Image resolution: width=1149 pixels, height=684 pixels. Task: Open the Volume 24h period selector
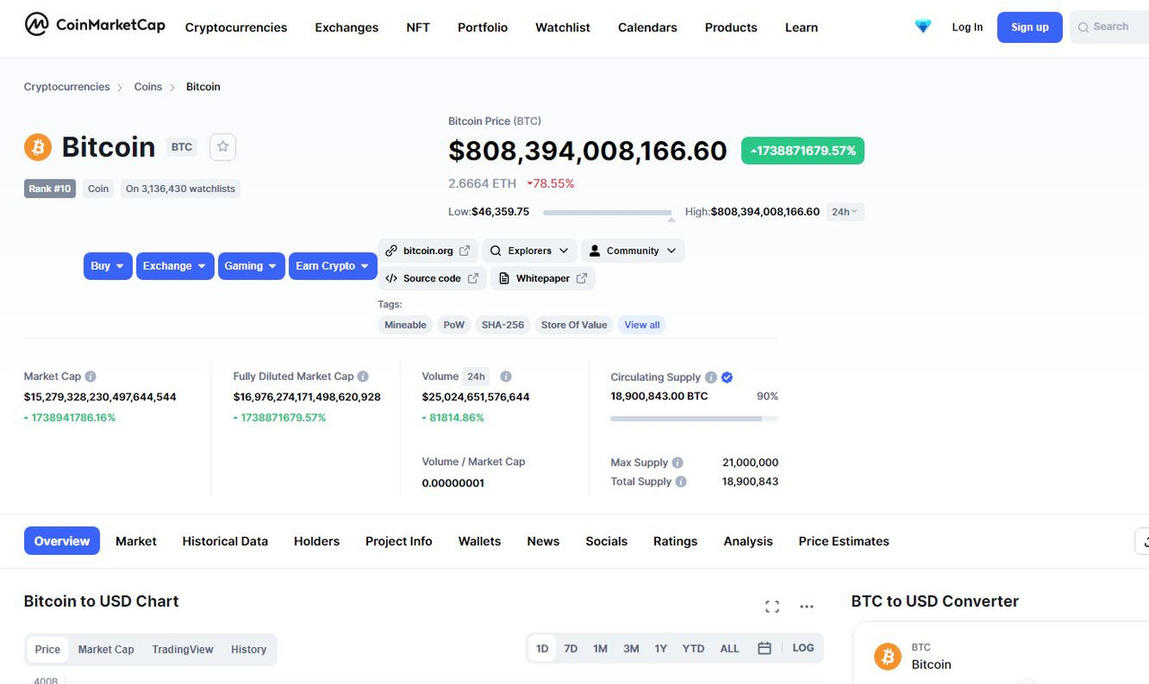[477, 377]
